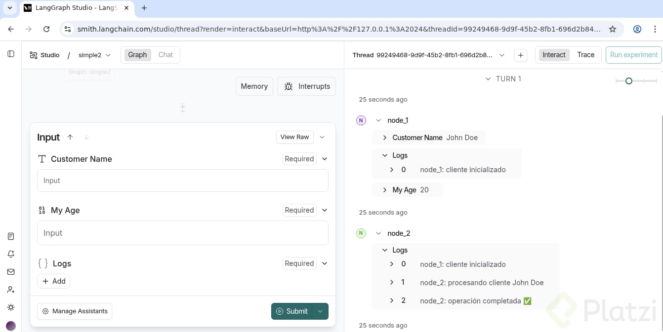Screen dimensions: 663x332
Task: Open the notifications bell icon
Action: point(11,254)
